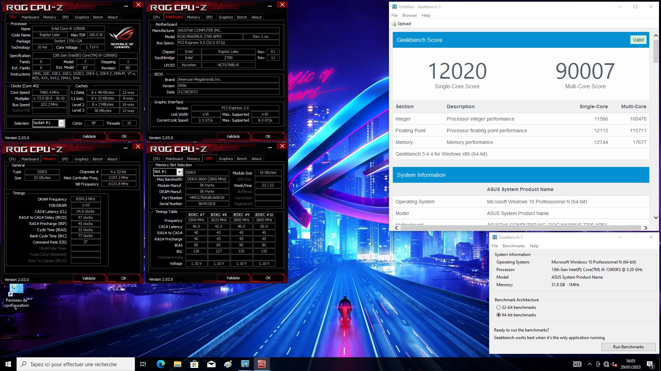
Task: Click the muted volume tray icon
Action: pyautogui.click(x=615, y=364)
